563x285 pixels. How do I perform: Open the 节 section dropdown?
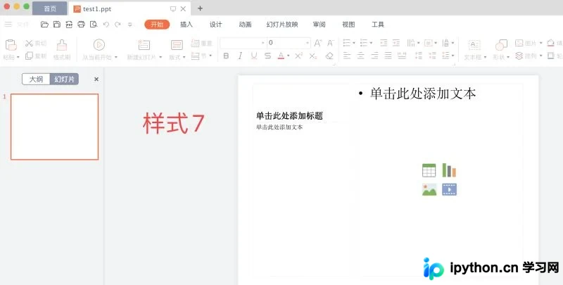pos(202,56)
